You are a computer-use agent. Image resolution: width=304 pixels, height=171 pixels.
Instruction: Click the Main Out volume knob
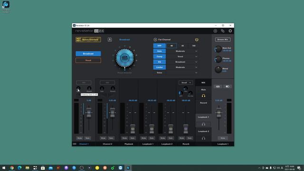(x=218, y=49)
